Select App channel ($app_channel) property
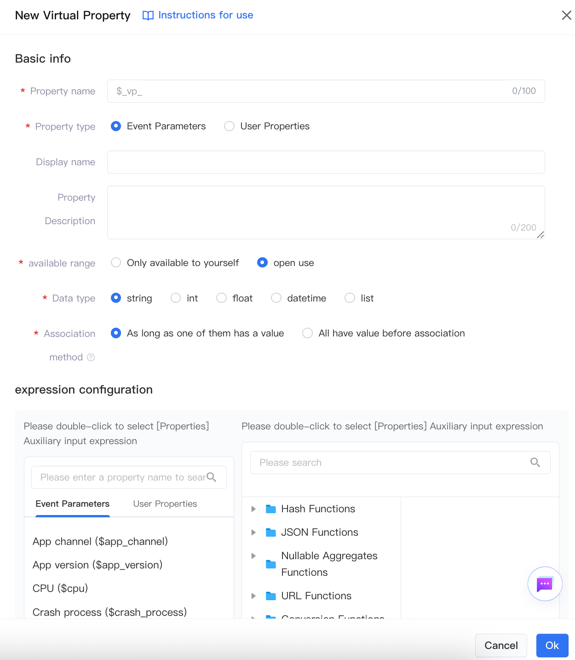 point(100,542)
